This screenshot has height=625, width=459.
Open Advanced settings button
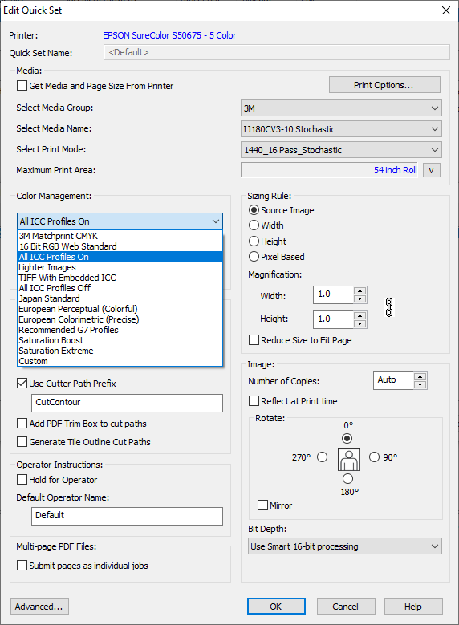click(39, 607)
